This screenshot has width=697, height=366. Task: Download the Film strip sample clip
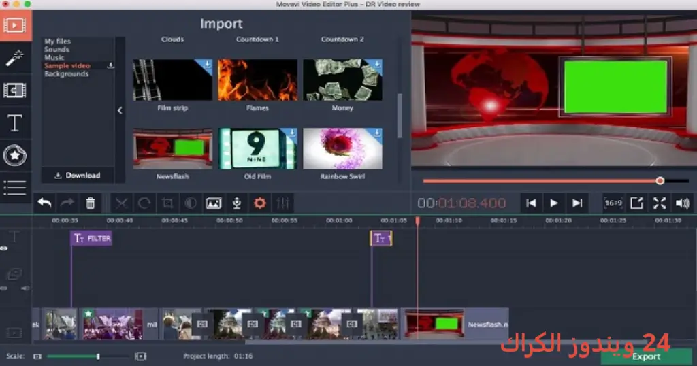click(207, 64)
